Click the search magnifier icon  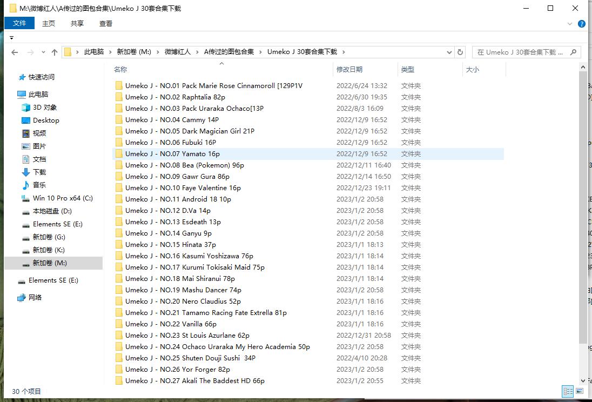click(x=573, y=52)
